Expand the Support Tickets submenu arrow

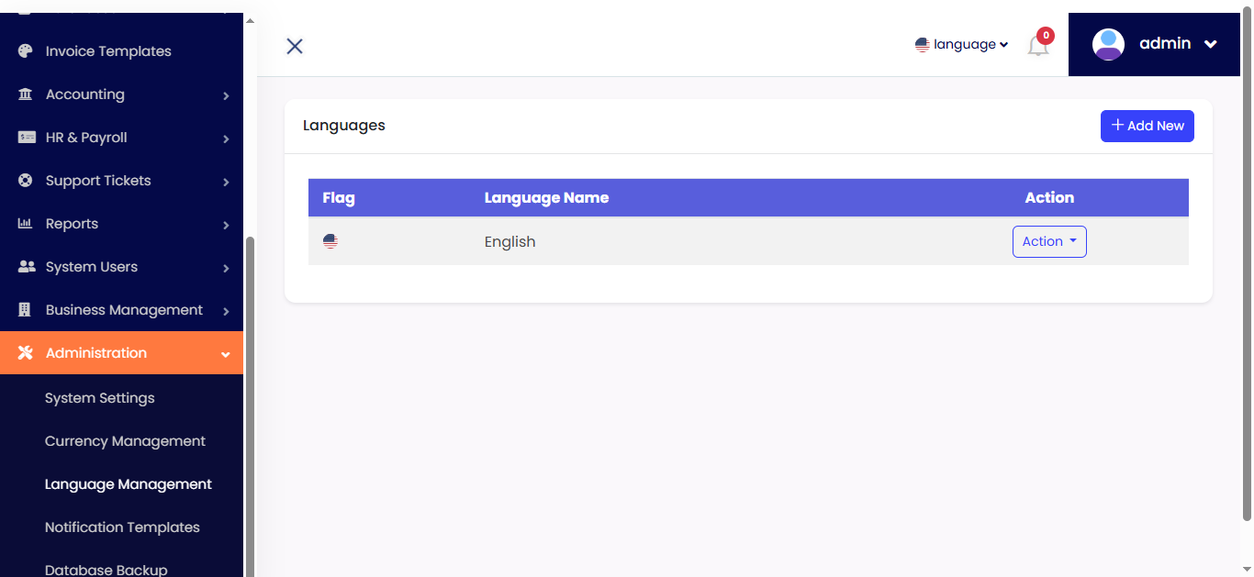(x=226, y=182)
